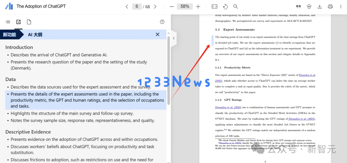This screenshot has width=347, height=163.
Task: Switch to the AI outline sidebar tab
Action: click(x=18, y=22)
